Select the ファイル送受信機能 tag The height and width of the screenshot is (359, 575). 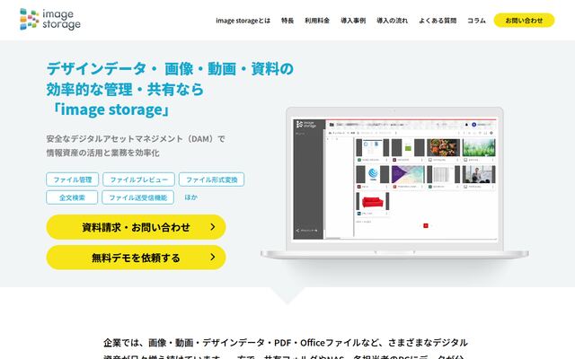coord(137,197)
